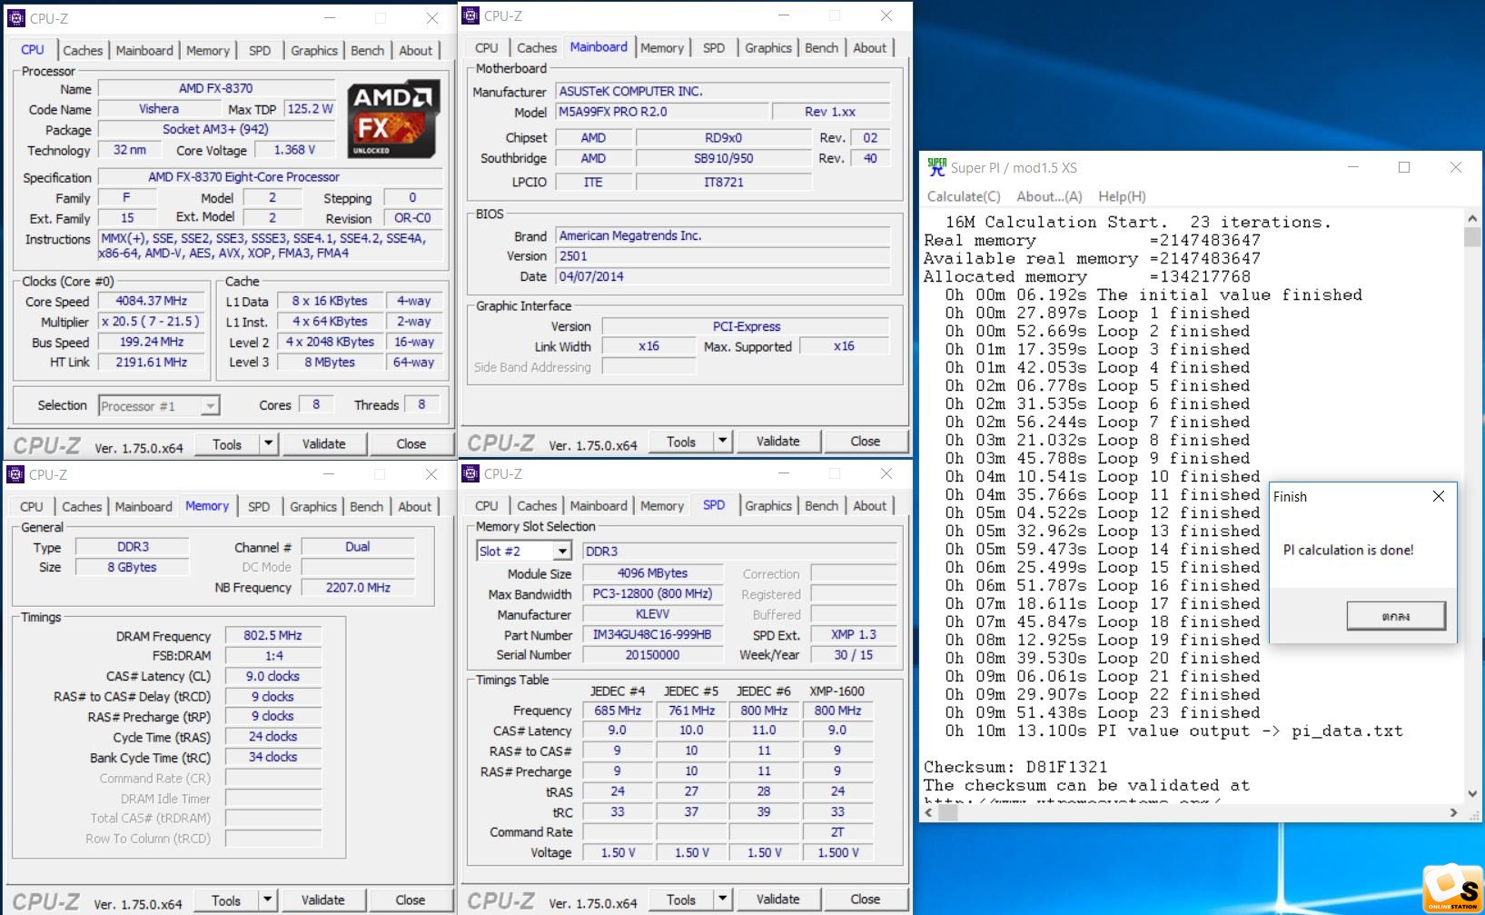
Task: Click the BIOS version 2501 field
Action: point(723,256)
